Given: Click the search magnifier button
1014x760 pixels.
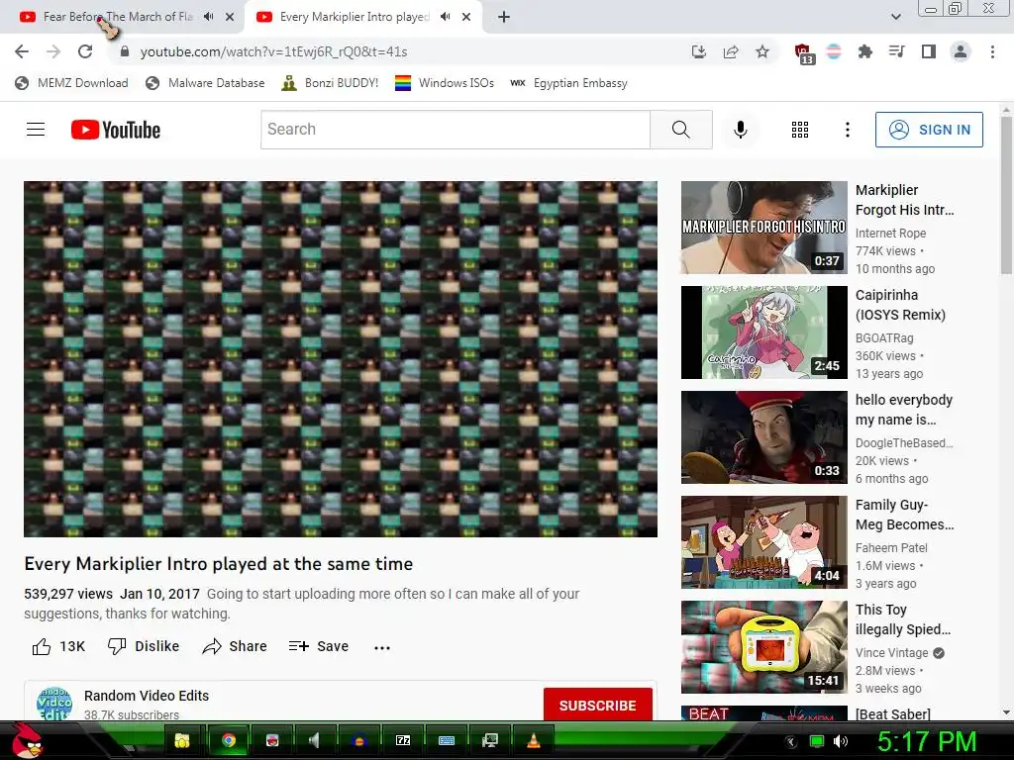Looking at the screenshot, I should [681, 130].
